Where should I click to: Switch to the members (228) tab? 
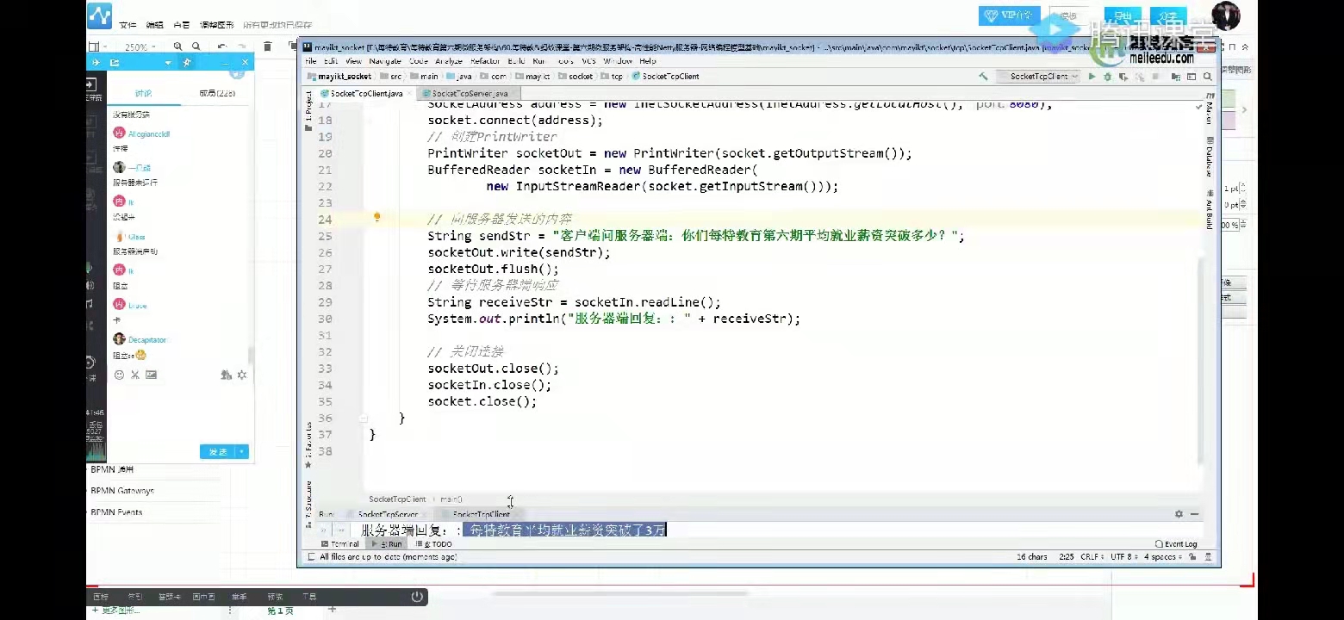click(x=216, y=93)
